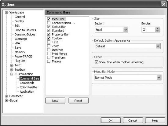
Task: Click inside the Border value field
Action: point(148,30)
